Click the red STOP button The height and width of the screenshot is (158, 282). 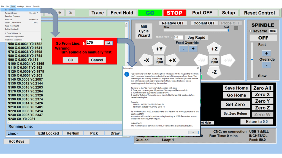[x=174, y=13]
